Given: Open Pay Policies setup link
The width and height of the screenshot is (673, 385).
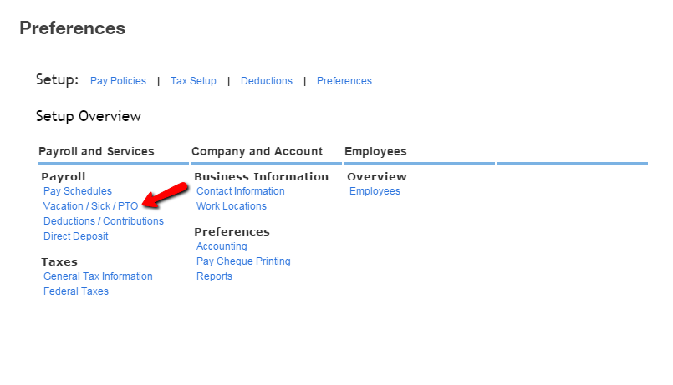Looking at the screenshot, I should click(118, 81).
